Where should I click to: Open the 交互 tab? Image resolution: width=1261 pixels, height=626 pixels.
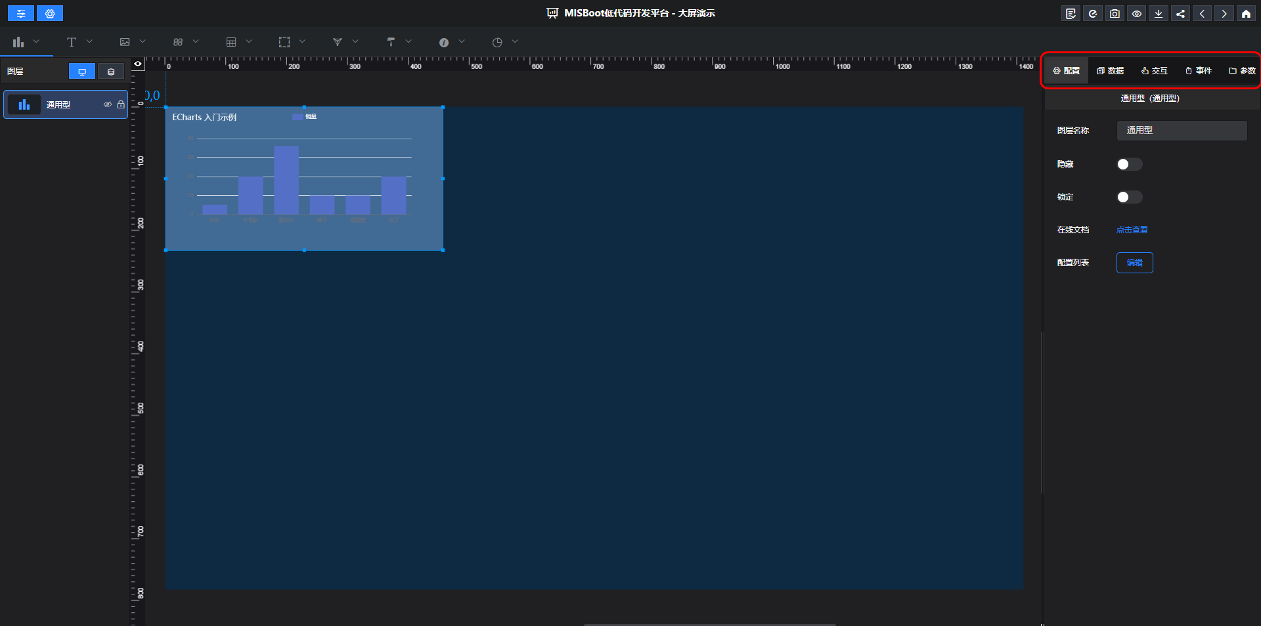[x=1155, y=71]
